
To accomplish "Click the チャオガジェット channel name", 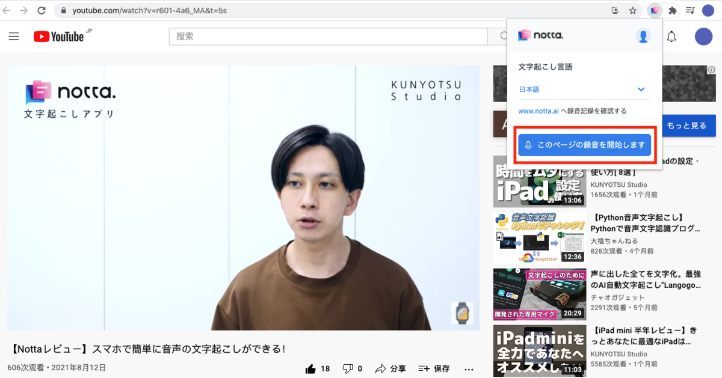I will click(617, 297).
